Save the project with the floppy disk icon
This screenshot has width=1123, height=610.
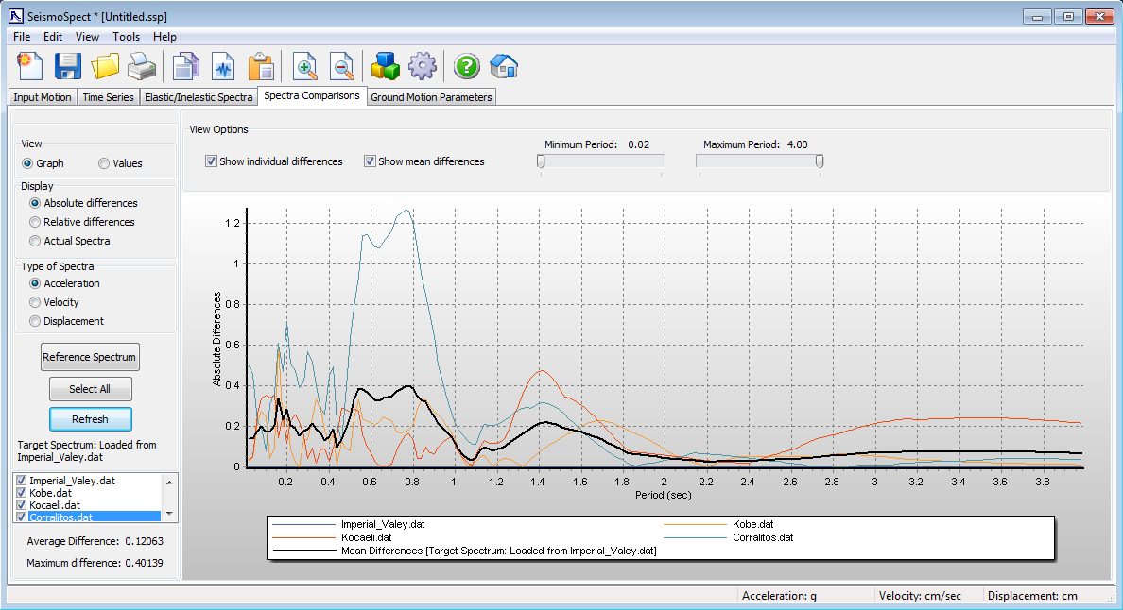click(68, 66)
